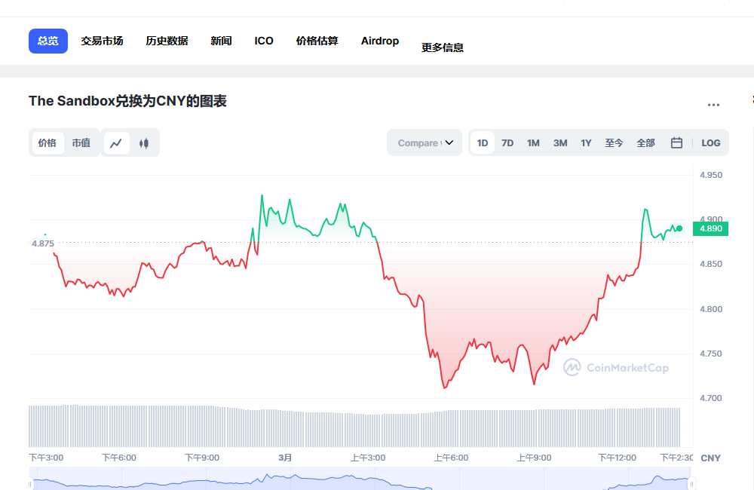Click the 下午12:00 time axis label
754x490 pixels.
coord(617,458)
